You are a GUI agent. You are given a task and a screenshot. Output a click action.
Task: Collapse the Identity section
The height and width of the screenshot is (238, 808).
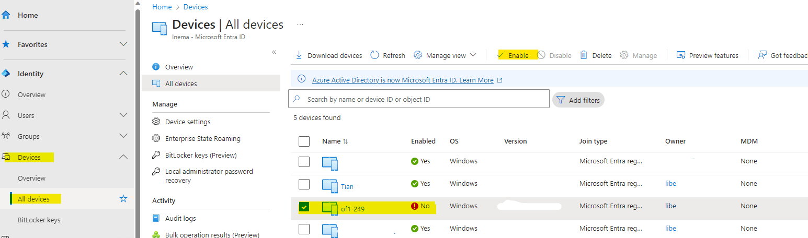[x=123, y=74]
